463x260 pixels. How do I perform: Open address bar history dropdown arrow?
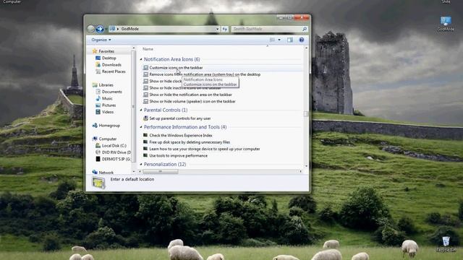tap(217, 29)
